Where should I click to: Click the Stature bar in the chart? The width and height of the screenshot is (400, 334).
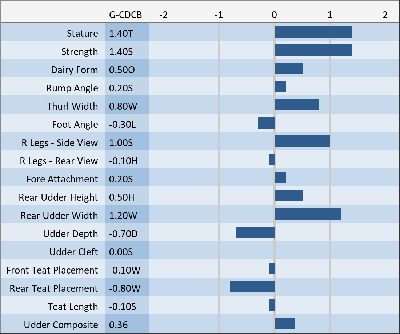coord(313,32)
